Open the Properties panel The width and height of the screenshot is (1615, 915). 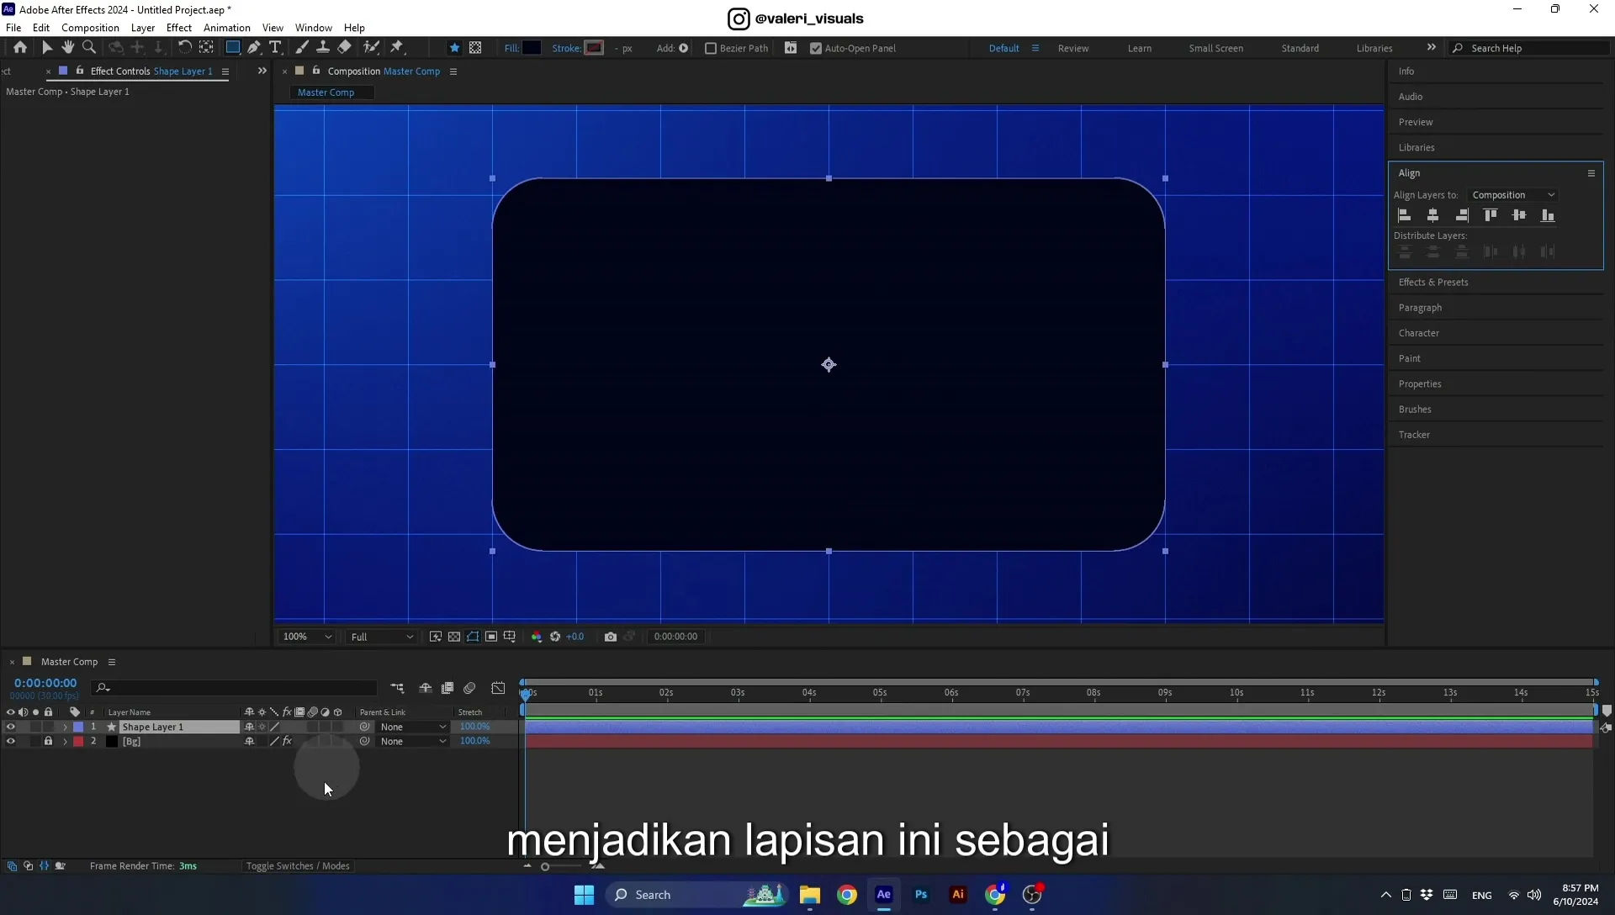point(1420,384)
